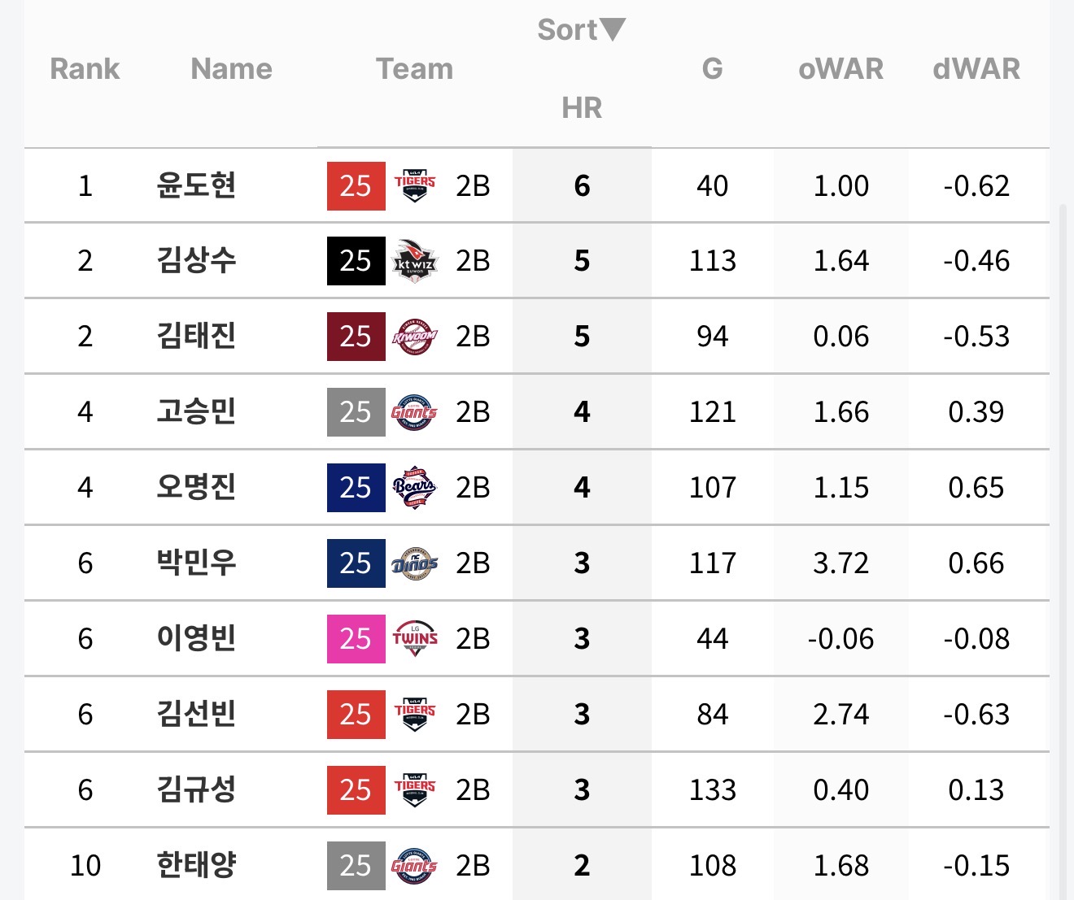Click the Team column header

pyautogui.click(x=414, y=69)
